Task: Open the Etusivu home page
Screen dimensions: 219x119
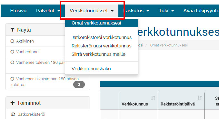Action: click(18, 11)
